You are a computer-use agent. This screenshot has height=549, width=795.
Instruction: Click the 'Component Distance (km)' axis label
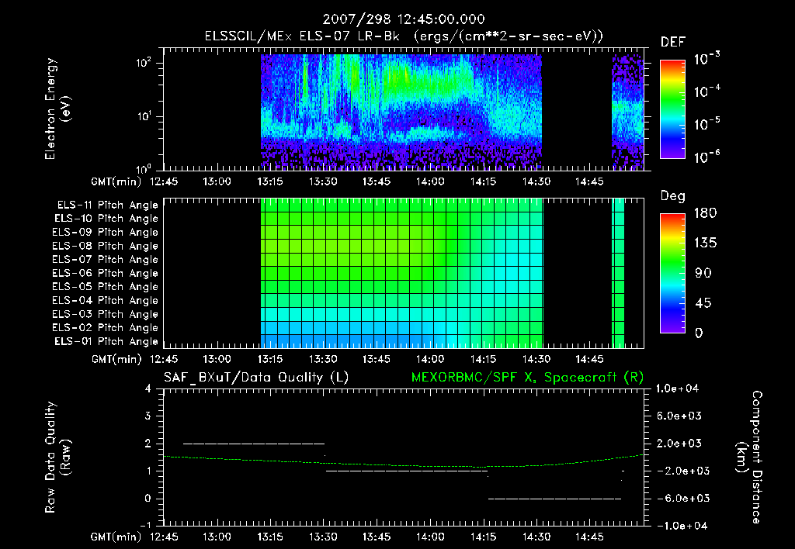[749, 457]
